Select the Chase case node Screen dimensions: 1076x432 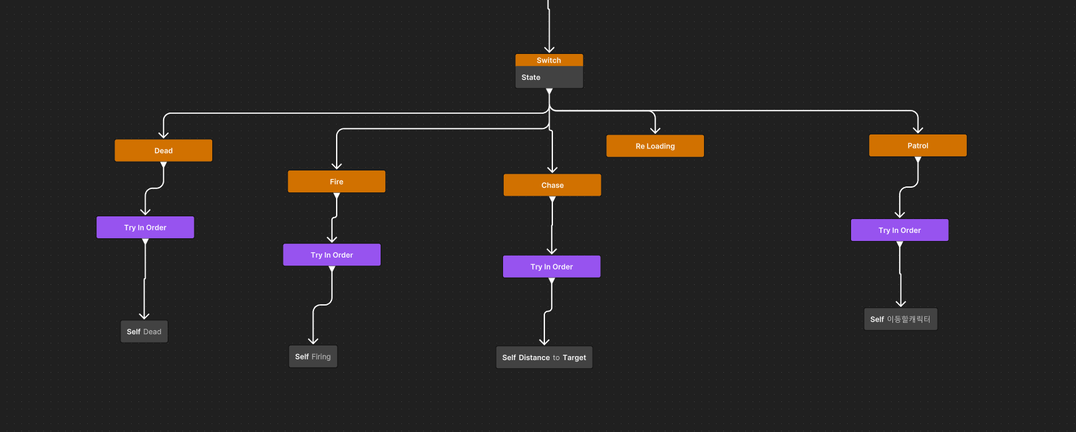point(552,185)
